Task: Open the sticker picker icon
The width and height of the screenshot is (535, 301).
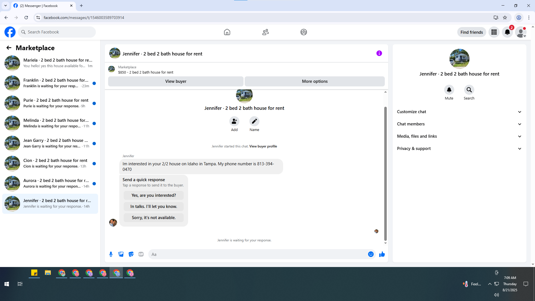Action: coord(131,254)
